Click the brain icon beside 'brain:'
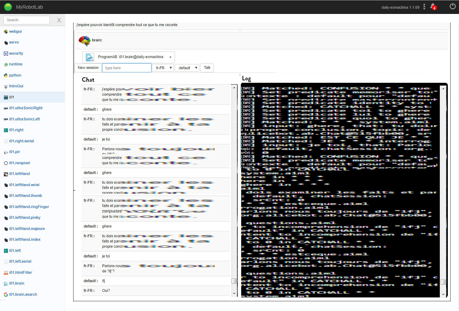Image resolution: width=459 pixels, height=311 pixels. [x=85, y=40]
